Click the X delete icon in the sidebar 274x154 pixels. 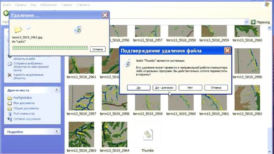(x=9, y=75)
